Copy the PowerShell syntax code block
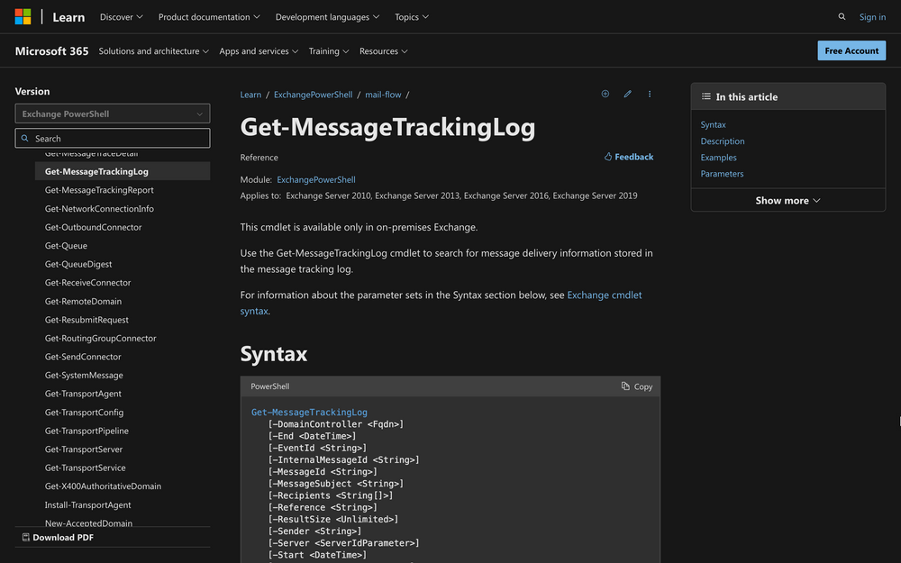The image size is (901, 563). (637, 386)
